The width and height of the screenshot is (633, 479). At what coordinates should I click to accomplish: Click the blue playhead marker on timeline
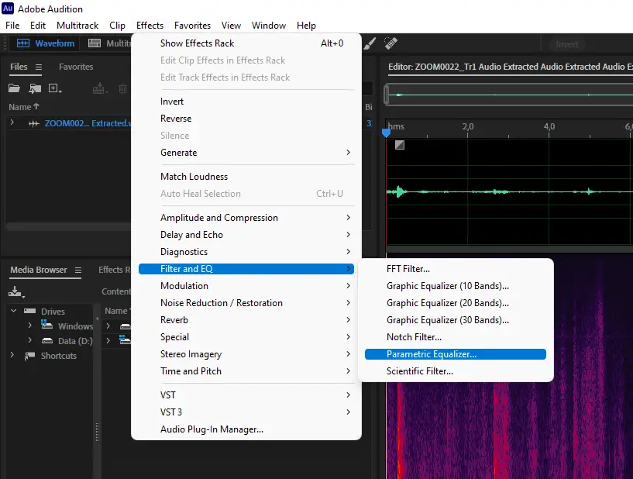click(x=386, y=133)
